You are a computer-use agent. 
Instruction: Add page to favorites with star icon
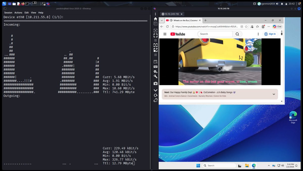coord(246,27)
